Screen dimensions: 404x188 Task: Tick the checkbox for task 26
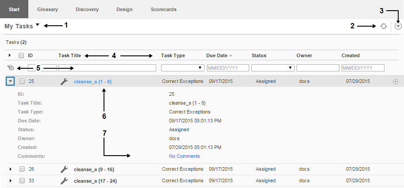pos(22,169)
